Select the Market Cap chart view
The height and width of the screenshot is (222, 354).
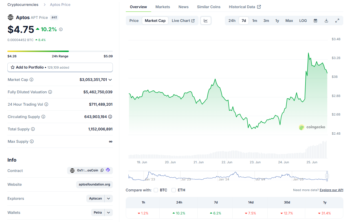click(155, 21)
